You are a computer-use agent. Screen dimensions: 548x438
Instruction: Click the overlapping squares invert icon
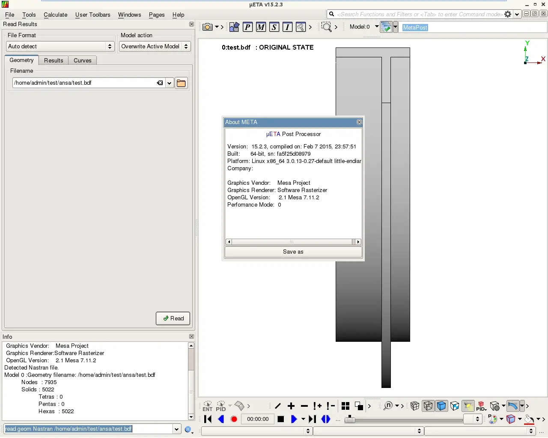tap(359, 406)
